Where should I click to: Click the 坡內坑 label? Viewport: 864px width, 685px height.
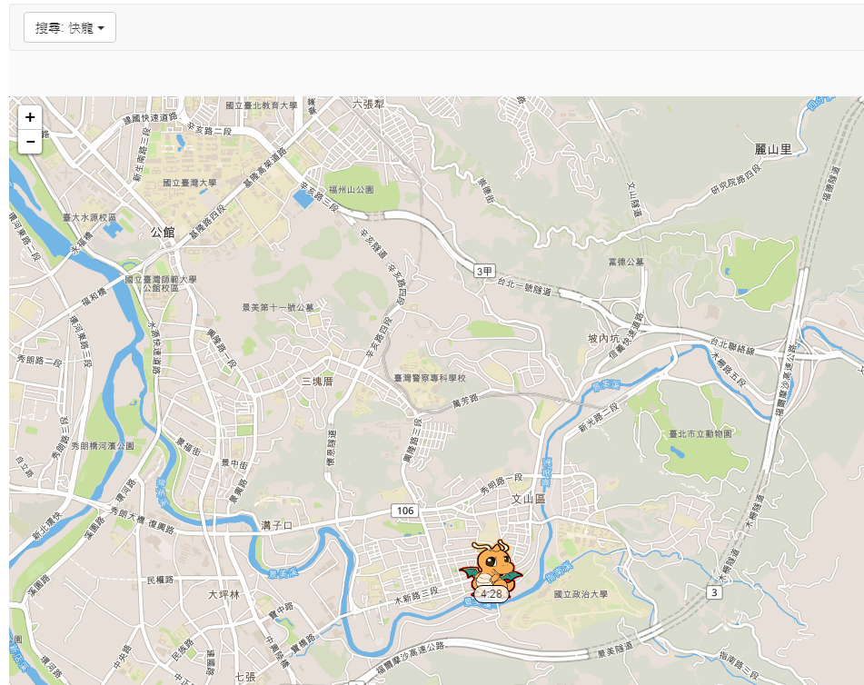point(604,338)
